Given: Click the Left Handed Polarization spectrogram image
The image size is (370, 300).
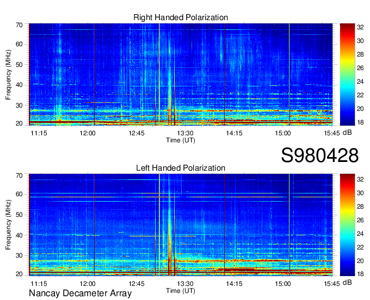Looking at the screenshot, I should click(181, 225).
